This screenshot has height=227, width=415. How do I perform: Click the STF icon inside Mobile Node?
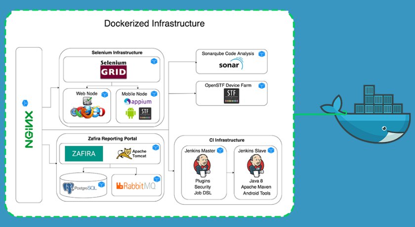click(x=145, y=113)
